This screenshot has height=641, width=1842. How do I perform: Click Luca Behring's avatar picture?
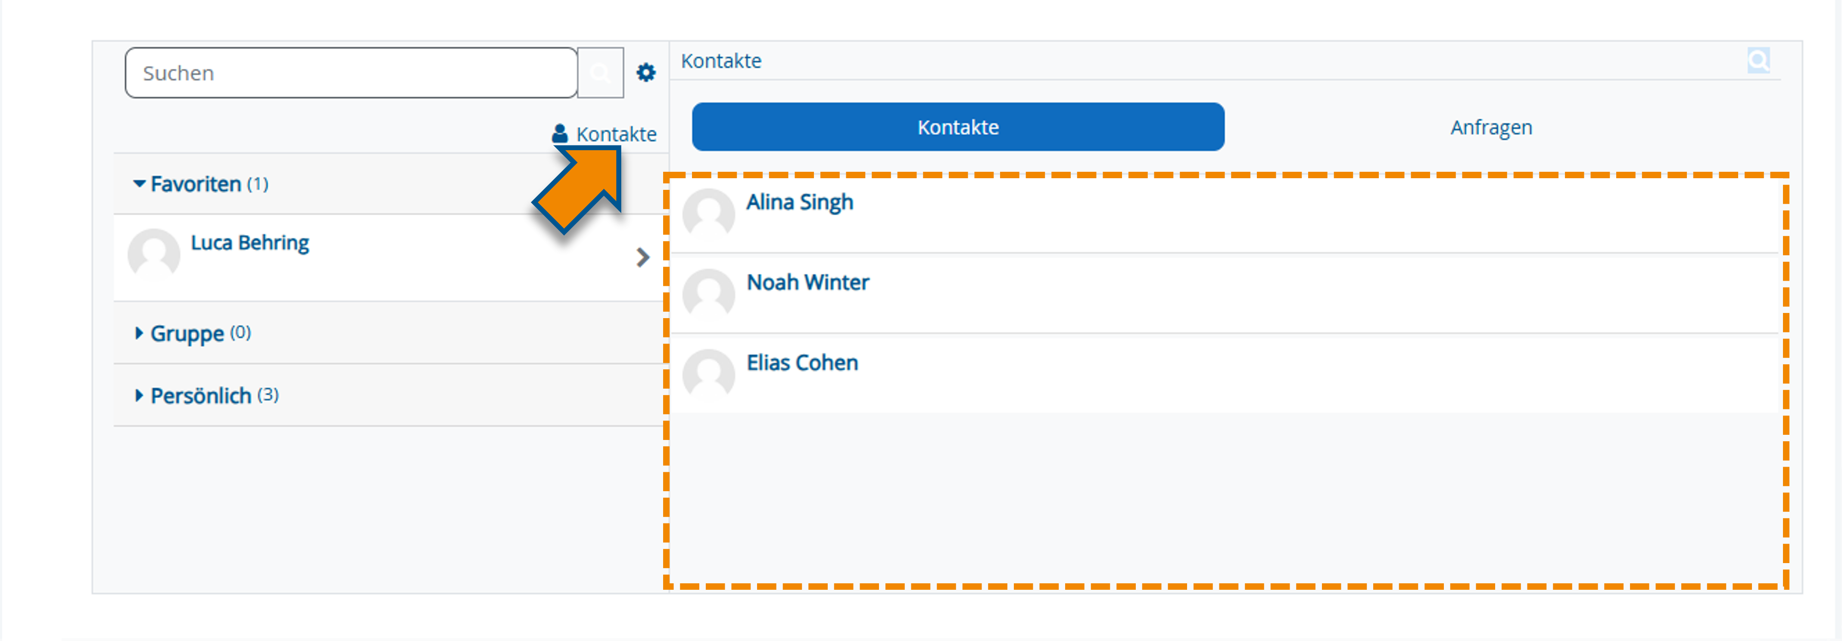[x=154, y=254]
